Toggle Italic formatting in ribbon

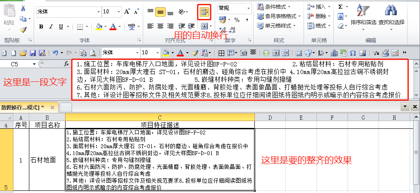coord(51,27)
